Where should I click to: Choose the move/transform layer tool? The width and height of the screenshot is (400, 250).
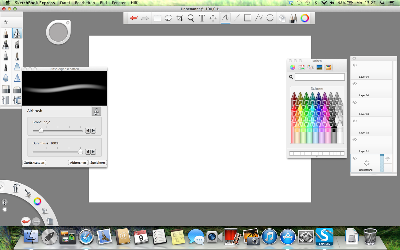(x=213, y=18)
